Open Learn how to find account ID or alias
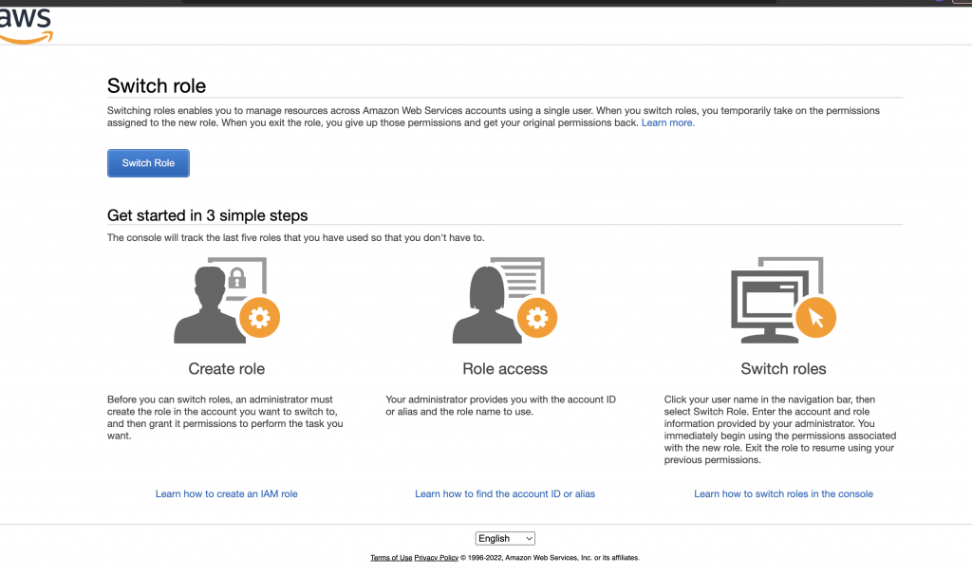Viewport: 972px width, 575px height. point(505,493)
